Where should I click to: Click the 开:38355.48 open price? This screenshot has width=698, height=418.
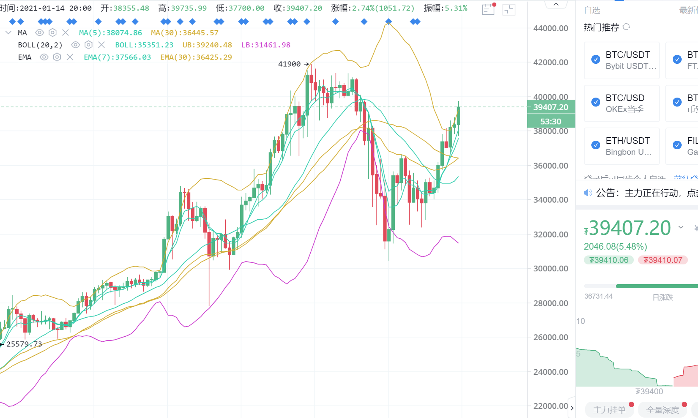pos(125,8)
